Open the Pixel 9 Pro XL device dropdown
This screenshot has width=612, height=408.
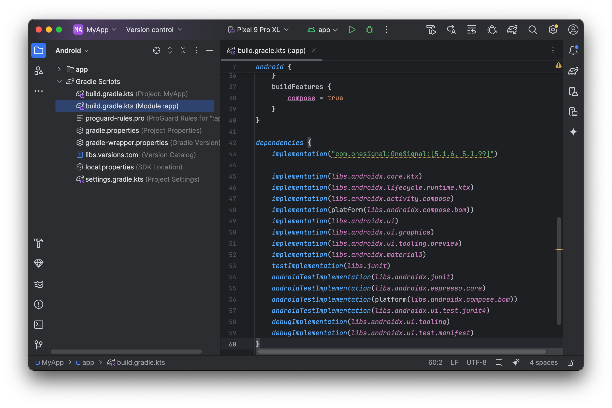point(258,30)
